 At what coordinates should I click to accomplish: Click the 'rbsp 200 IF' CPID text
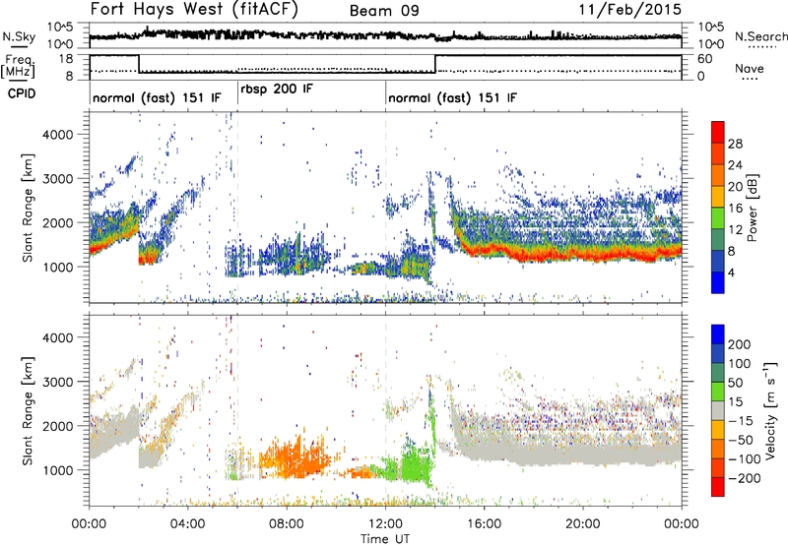pyautogui.click(x=277, y=90)
